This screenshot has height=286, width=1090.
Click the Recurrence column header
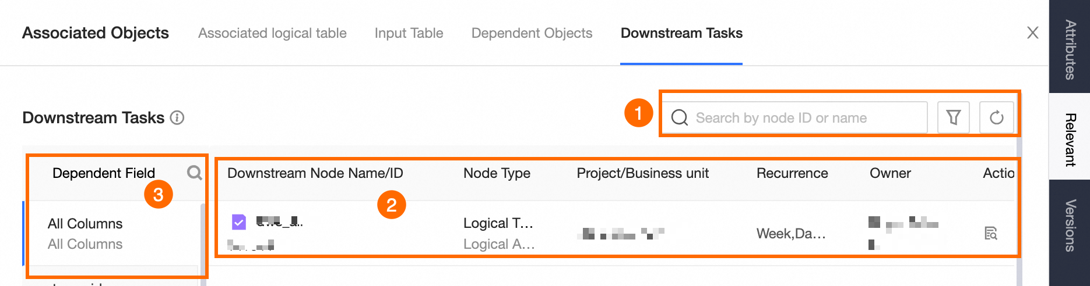tap(792, 173)
